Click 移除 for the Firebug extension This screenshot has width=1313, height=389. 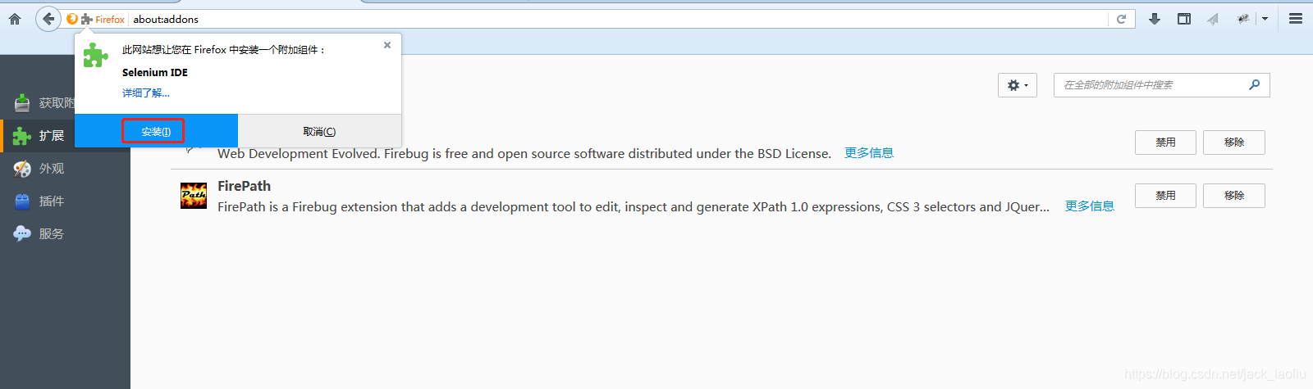[1234, 142]
